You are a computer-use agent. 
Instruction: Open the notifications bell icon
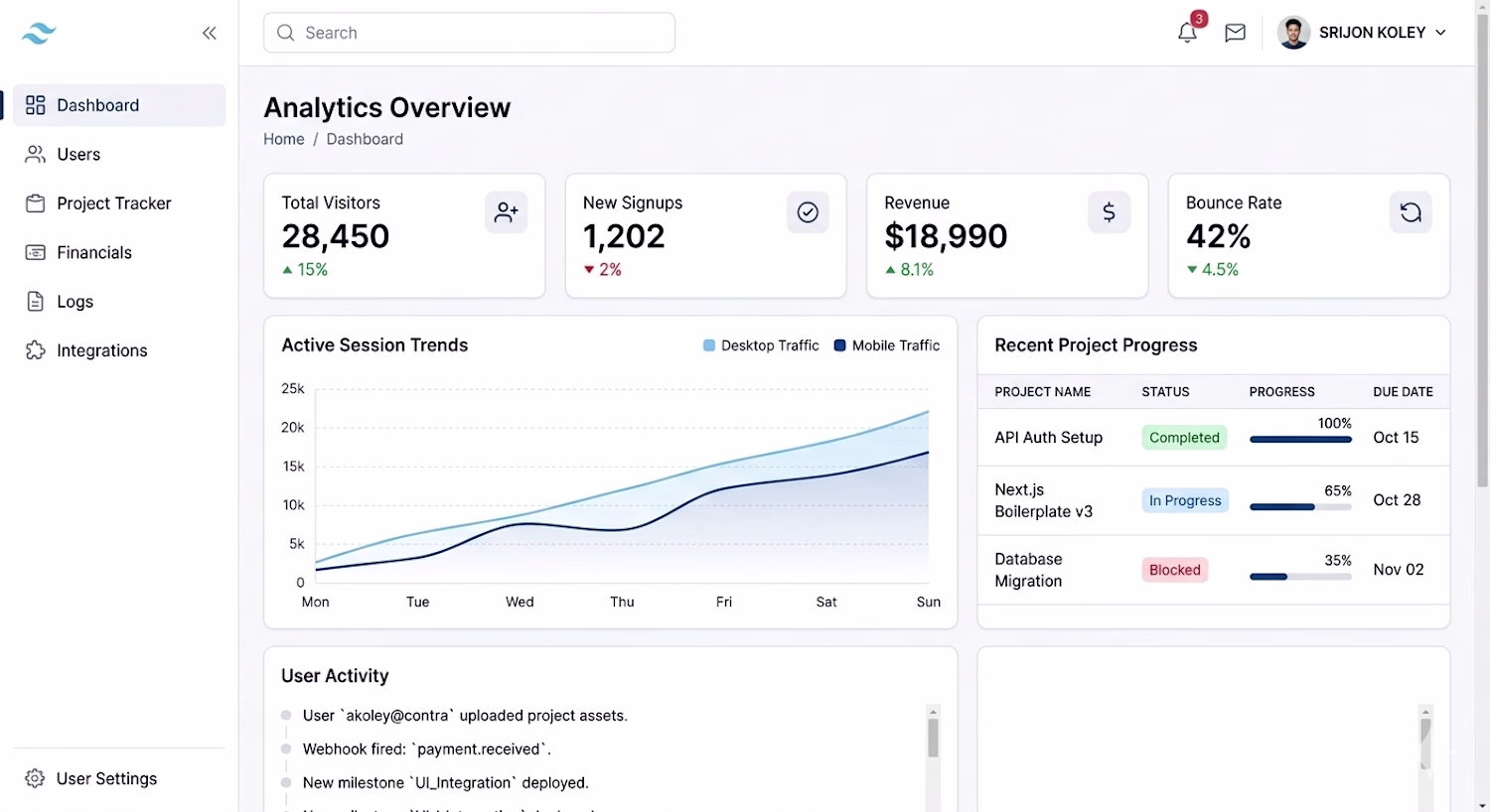1187,33
